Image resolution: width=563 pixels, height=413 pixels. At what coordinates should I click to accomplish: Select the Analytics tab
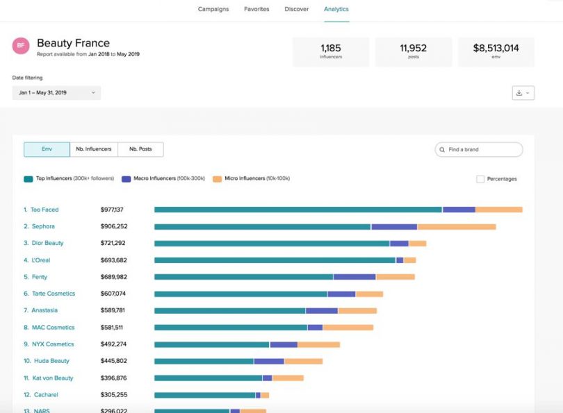pyautogui.click(x=336, y=9)
